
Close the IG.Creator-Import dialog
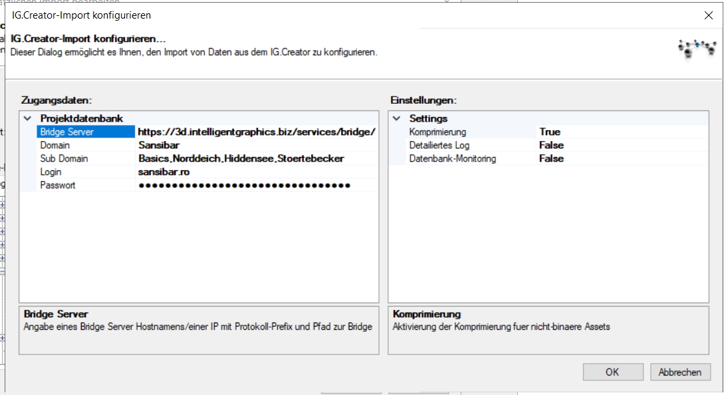(708, 15)
